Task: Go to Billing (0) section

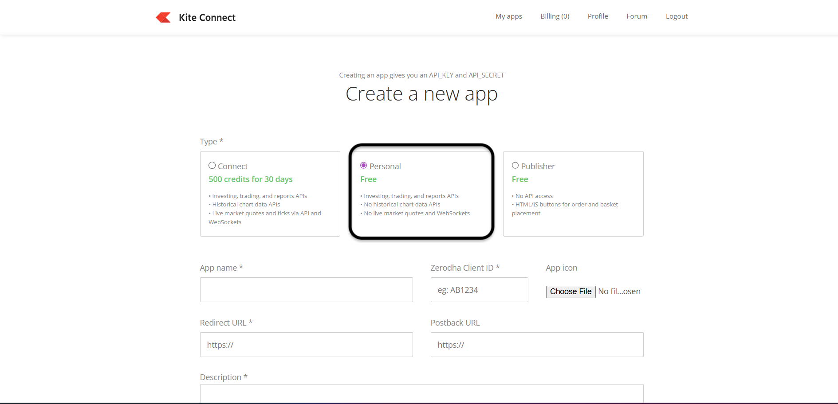Action: pyautogui.click(x=555, y=16)
